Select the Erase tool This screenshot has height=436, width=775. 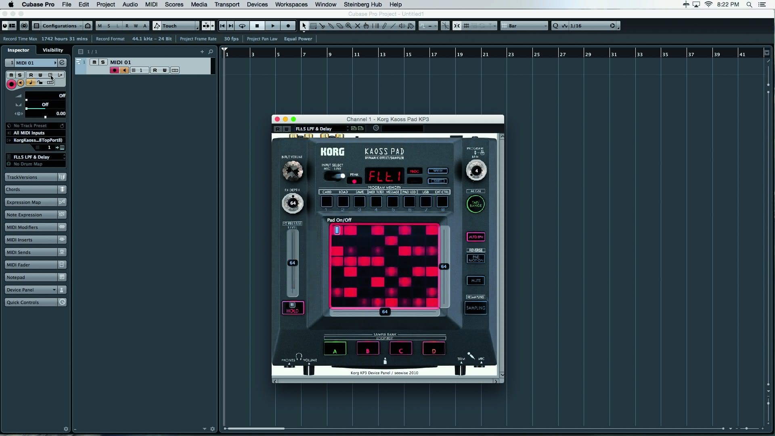(x=340, y=26)
